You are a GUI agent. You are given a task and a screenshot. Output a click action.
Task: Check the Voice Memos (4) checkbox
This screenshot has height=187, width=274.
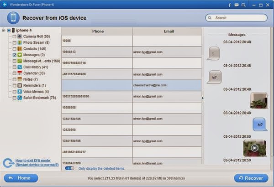point(14,92)
